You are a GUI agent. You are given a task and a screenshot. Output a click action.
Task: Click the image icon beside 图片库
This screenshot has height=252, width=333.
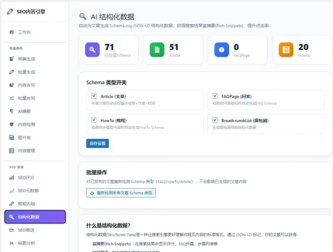[x=12, y=137]
